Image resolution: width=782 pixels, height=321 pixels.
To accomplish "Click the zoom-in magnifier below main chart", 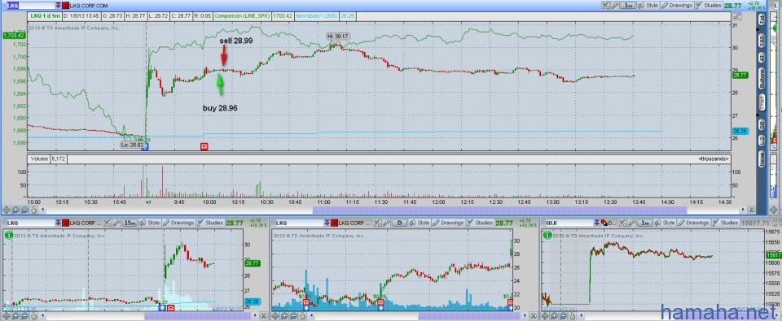I will coord(15,210).
